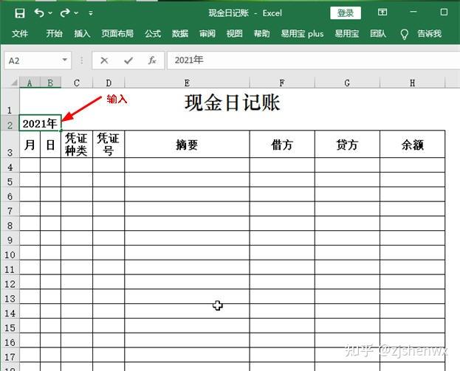Click the Redo arrow icon
The image size is (460, 371).
click(x=65, y=13)
